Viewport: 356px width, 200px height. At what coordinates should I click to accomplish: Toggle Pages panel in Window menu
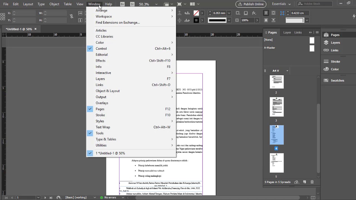pyautogui.click(x=131, y=109)
